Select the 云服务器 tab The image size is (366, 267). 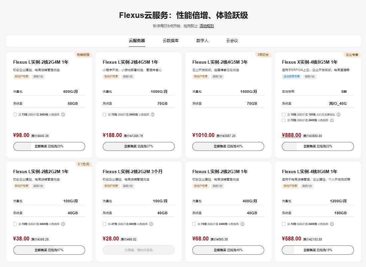[137, 41]
